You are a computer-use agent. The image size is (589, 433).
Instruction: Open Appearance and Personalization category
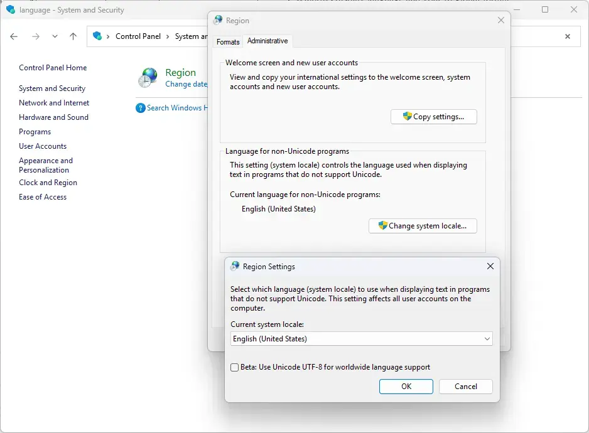click(x=46, y=165)
